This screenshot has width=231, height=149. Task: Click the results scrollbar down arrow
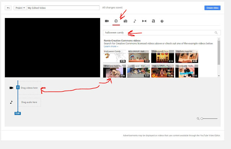coord(219,76)
